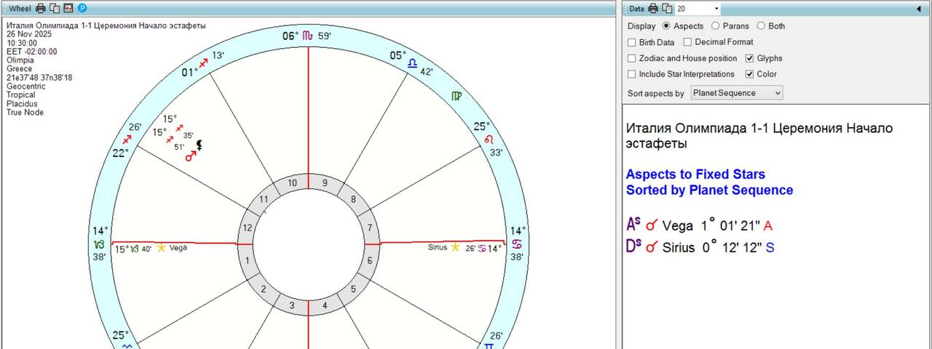Disable the Color checkbox
Image resolution: width=932 pixels, height=349 pixels.
pos(750,74)
